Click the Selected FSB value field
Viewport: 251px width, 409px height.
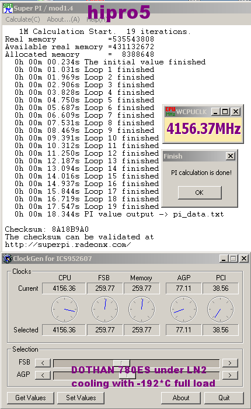coord(104,330)
